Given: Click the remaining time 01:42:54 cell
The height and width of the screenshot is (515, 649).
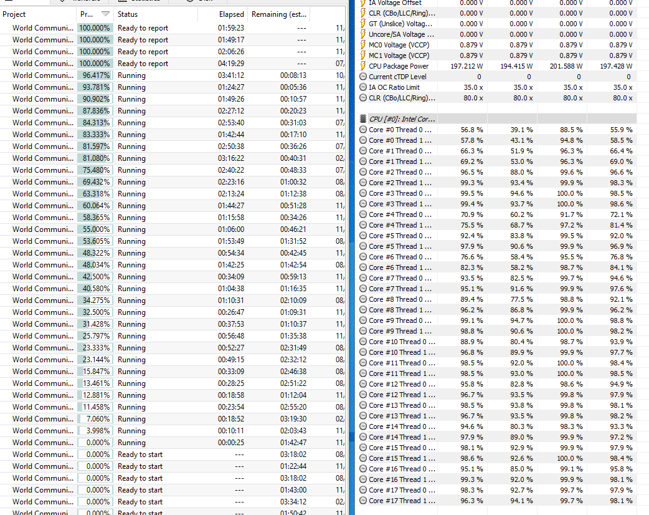Looking at the screenshot, I should pos(293,265).
